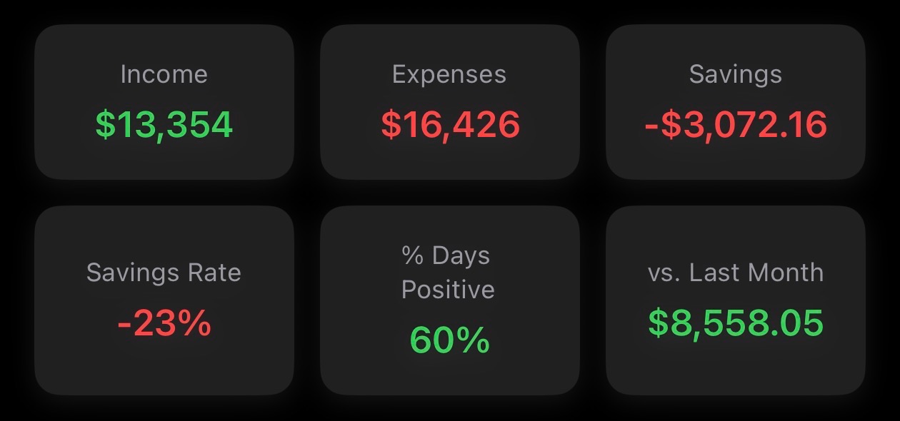This screenshot has width=900, height=421.
Task: Click the Income label
Action: pyautogui.click(x=164, y=73)
